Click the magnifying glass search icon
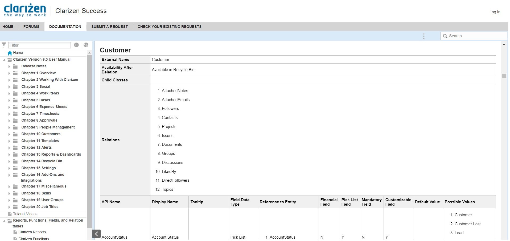The width and height of the screenshot is (510, 241). 445,36
